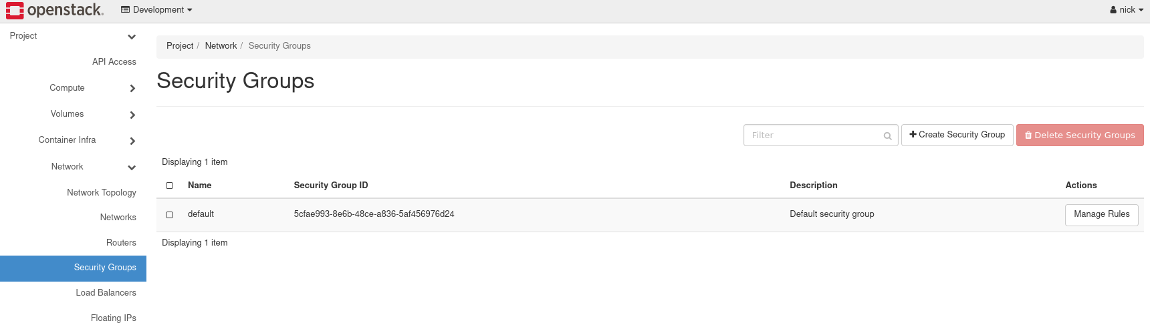Viewport: 1150px width, 331px height.
Task: Click Manage Rules for default group
Action: pos(1101,215)
